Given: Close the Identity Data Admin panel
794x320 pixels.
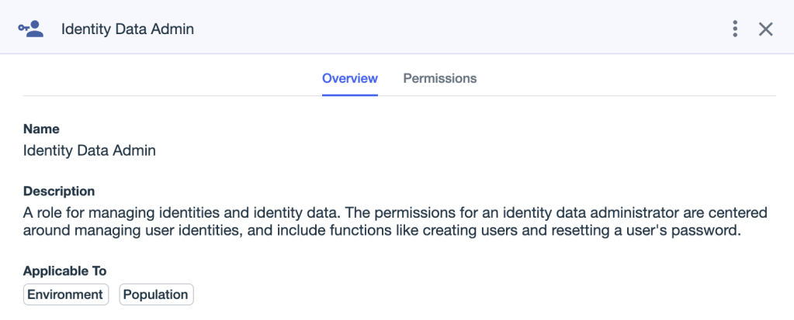Looking at the screenshot, I should (x=765, y=29).
